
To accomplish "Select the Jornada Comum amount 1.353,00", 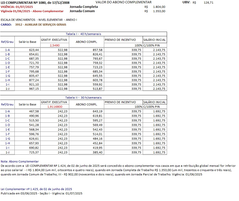I will (x=159, y=11).
